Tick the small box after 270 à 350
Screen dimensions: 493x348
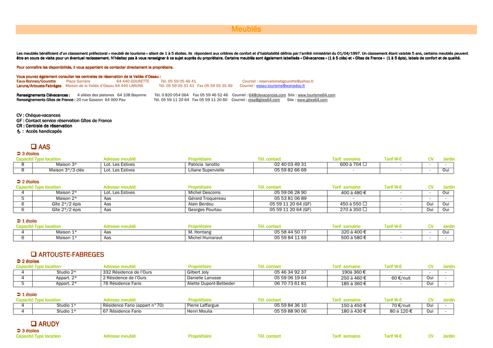tap(365, 209)
